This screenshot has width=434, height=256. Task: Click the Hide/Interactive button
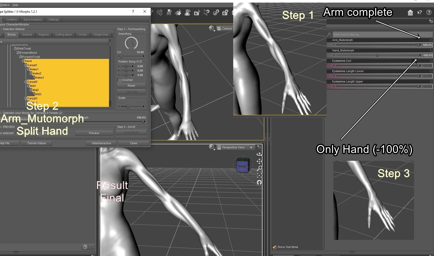pos(101,143)
